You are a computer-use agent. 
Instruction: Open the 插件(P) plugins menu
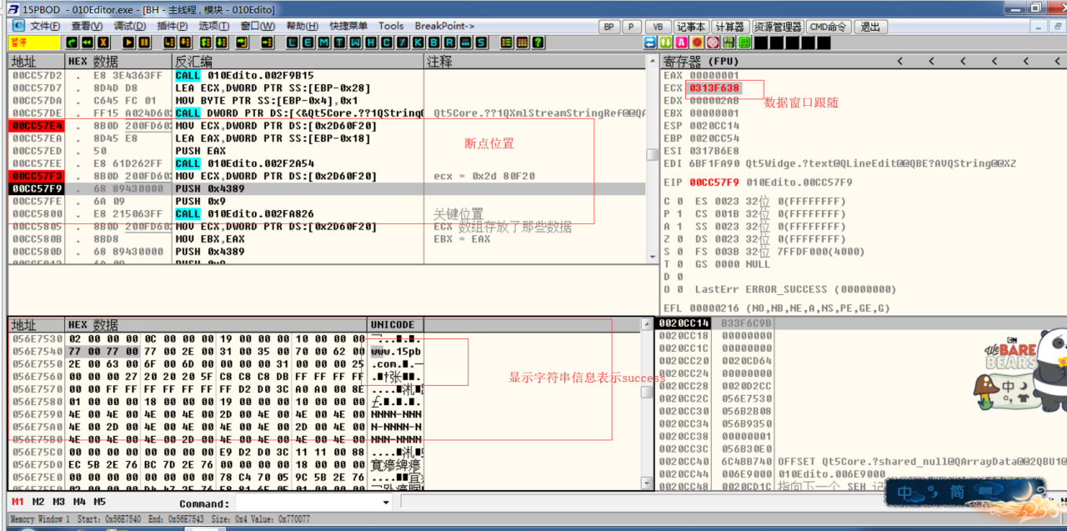tap(173, 26)
